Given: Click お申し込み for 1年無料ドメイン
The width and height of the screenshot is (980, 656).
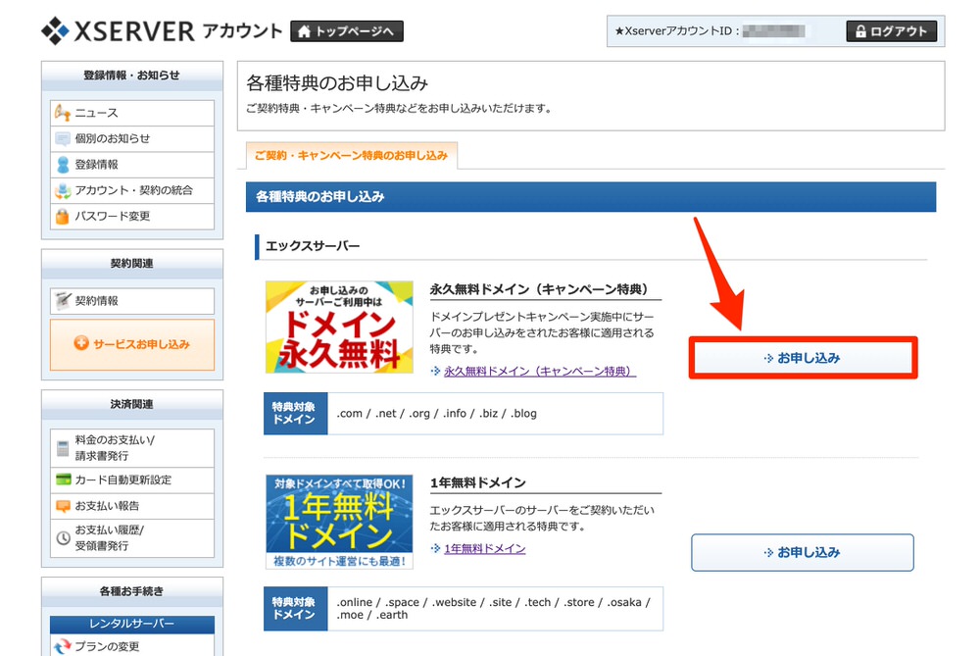Looking at the screenshot, I should (x=803, y=553).
